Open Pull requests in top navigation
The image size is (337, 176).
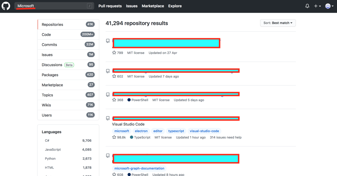(x=110, y=6)
